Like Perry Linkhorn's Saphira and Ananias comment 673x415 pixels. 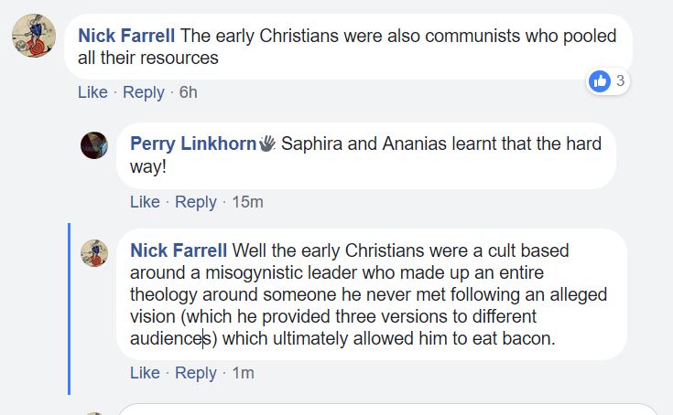(145, 202)
